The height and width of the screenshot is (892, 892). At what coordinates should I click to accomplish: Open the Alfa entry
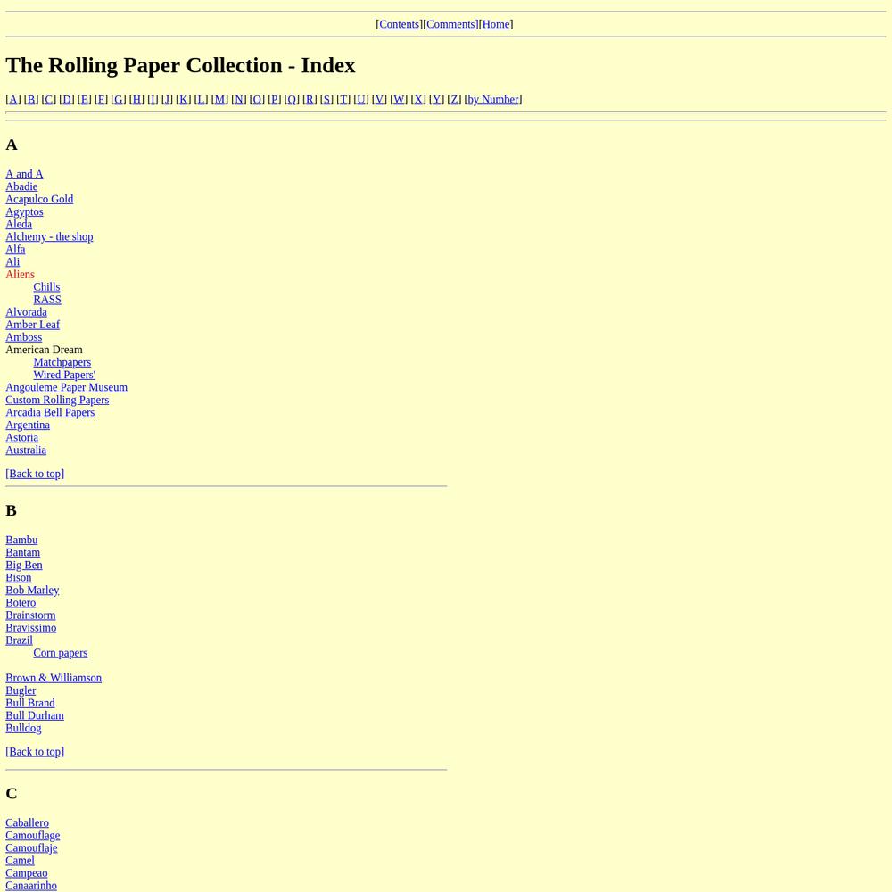[15, 249]
